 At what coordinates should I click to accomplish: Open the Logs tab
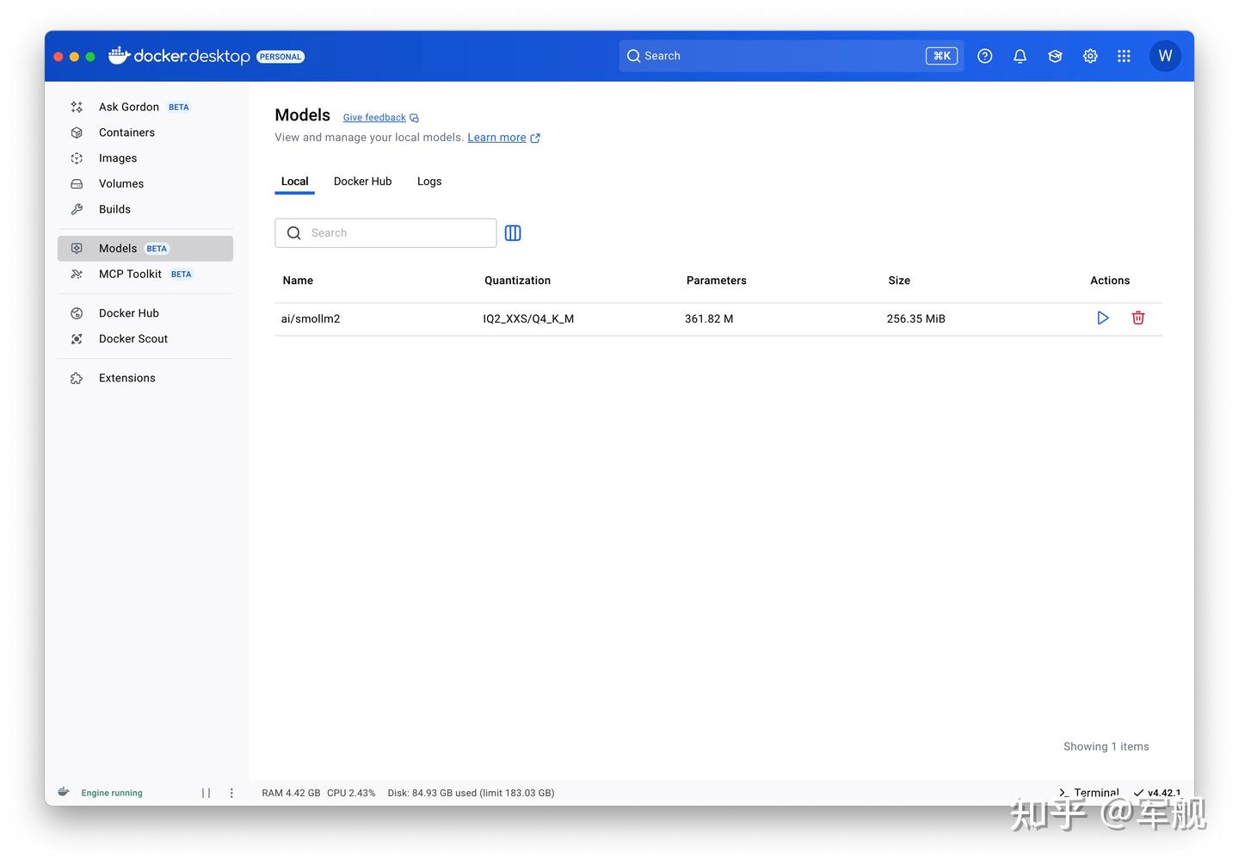[x=428, y=181]
